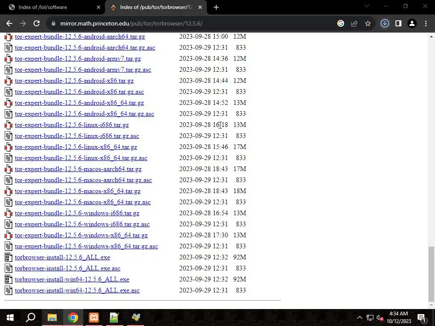
Task: Open the Chrome profile avatar
Action: point(412,24)
